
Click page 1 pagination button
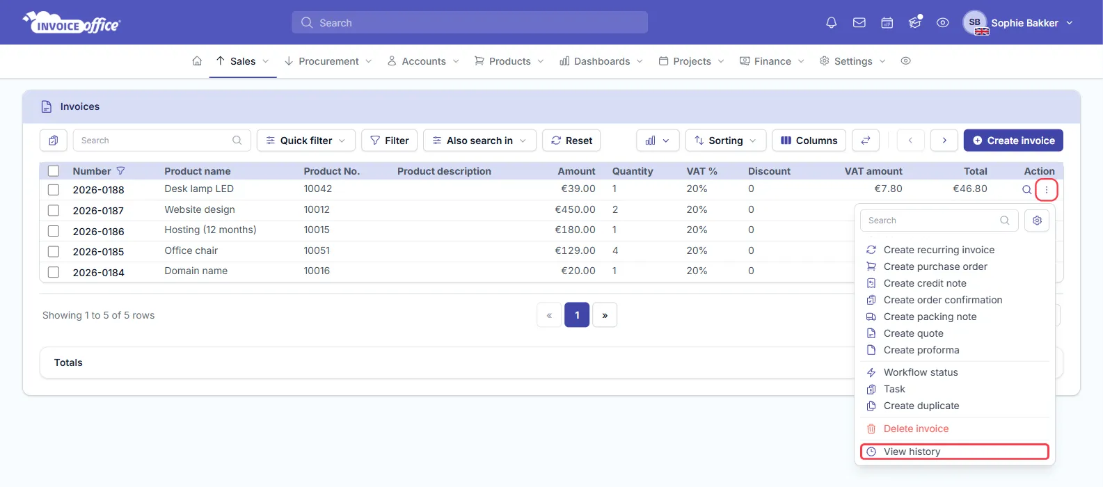577,315
